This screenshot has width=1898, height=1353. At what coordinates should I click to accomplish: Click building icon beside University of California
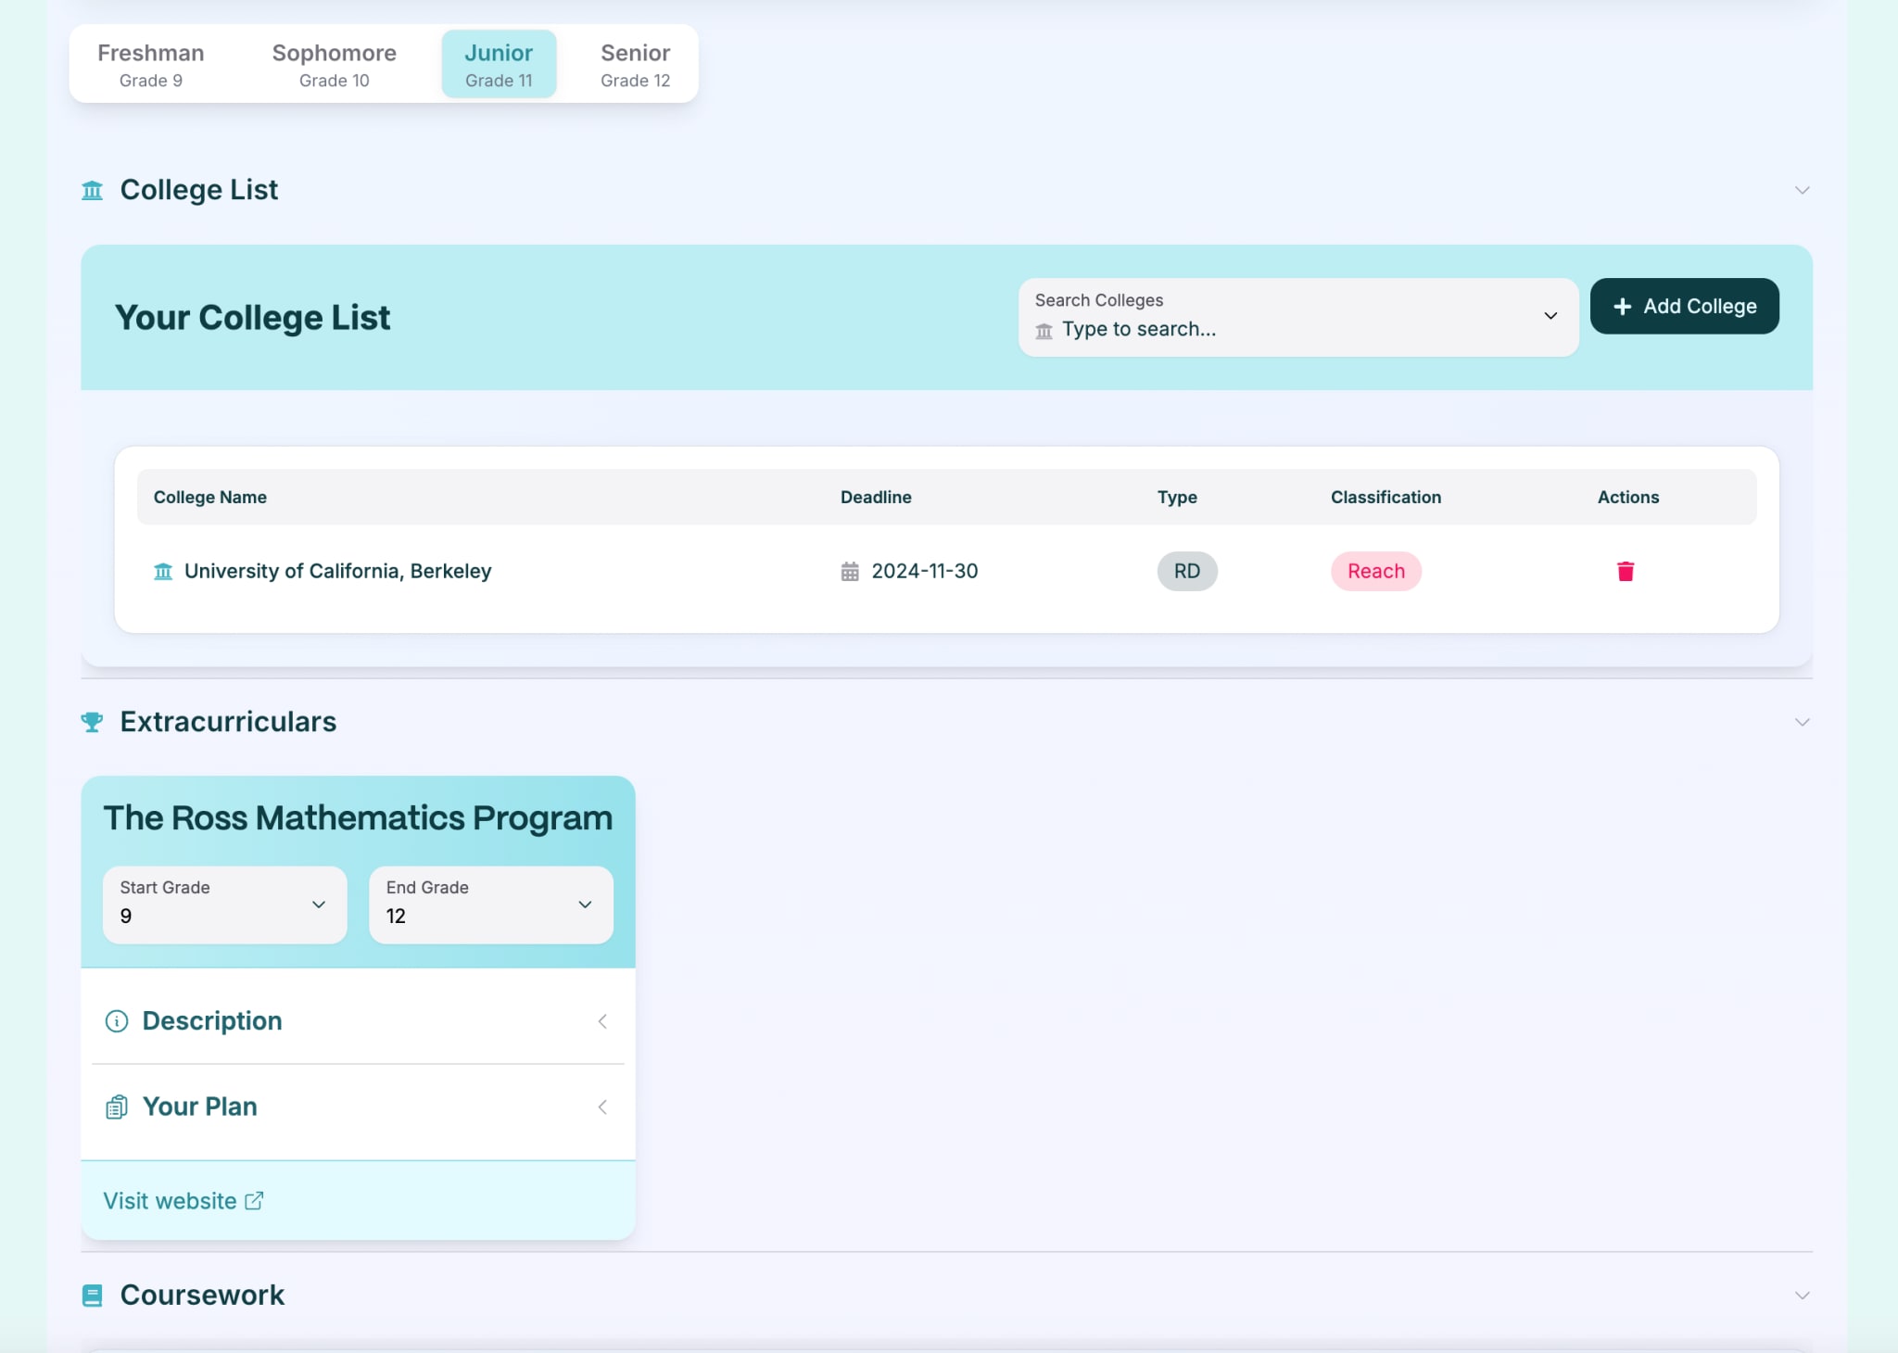[163, 571]
